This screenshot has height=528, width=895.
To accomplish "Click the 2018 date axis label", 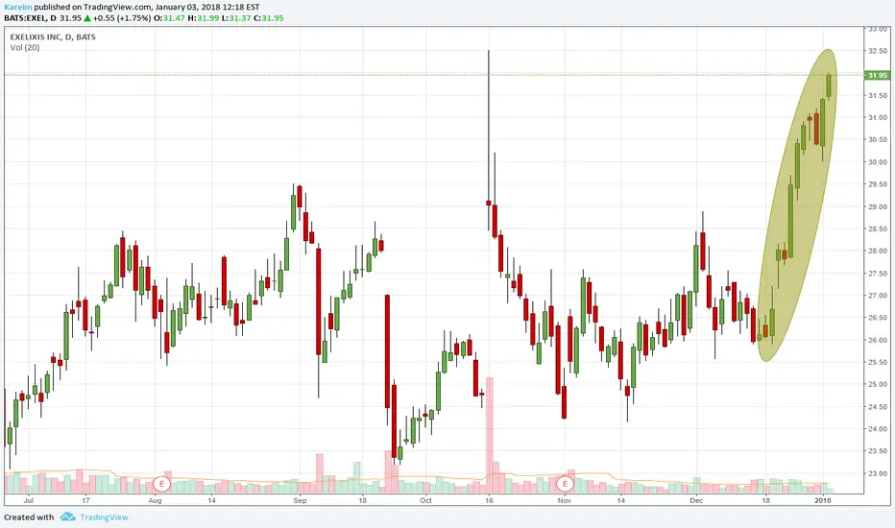I will point(823,500).
